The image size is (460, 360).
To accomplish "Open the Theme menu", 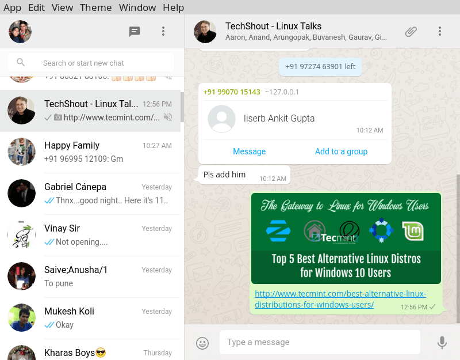I will click(95, 7).
